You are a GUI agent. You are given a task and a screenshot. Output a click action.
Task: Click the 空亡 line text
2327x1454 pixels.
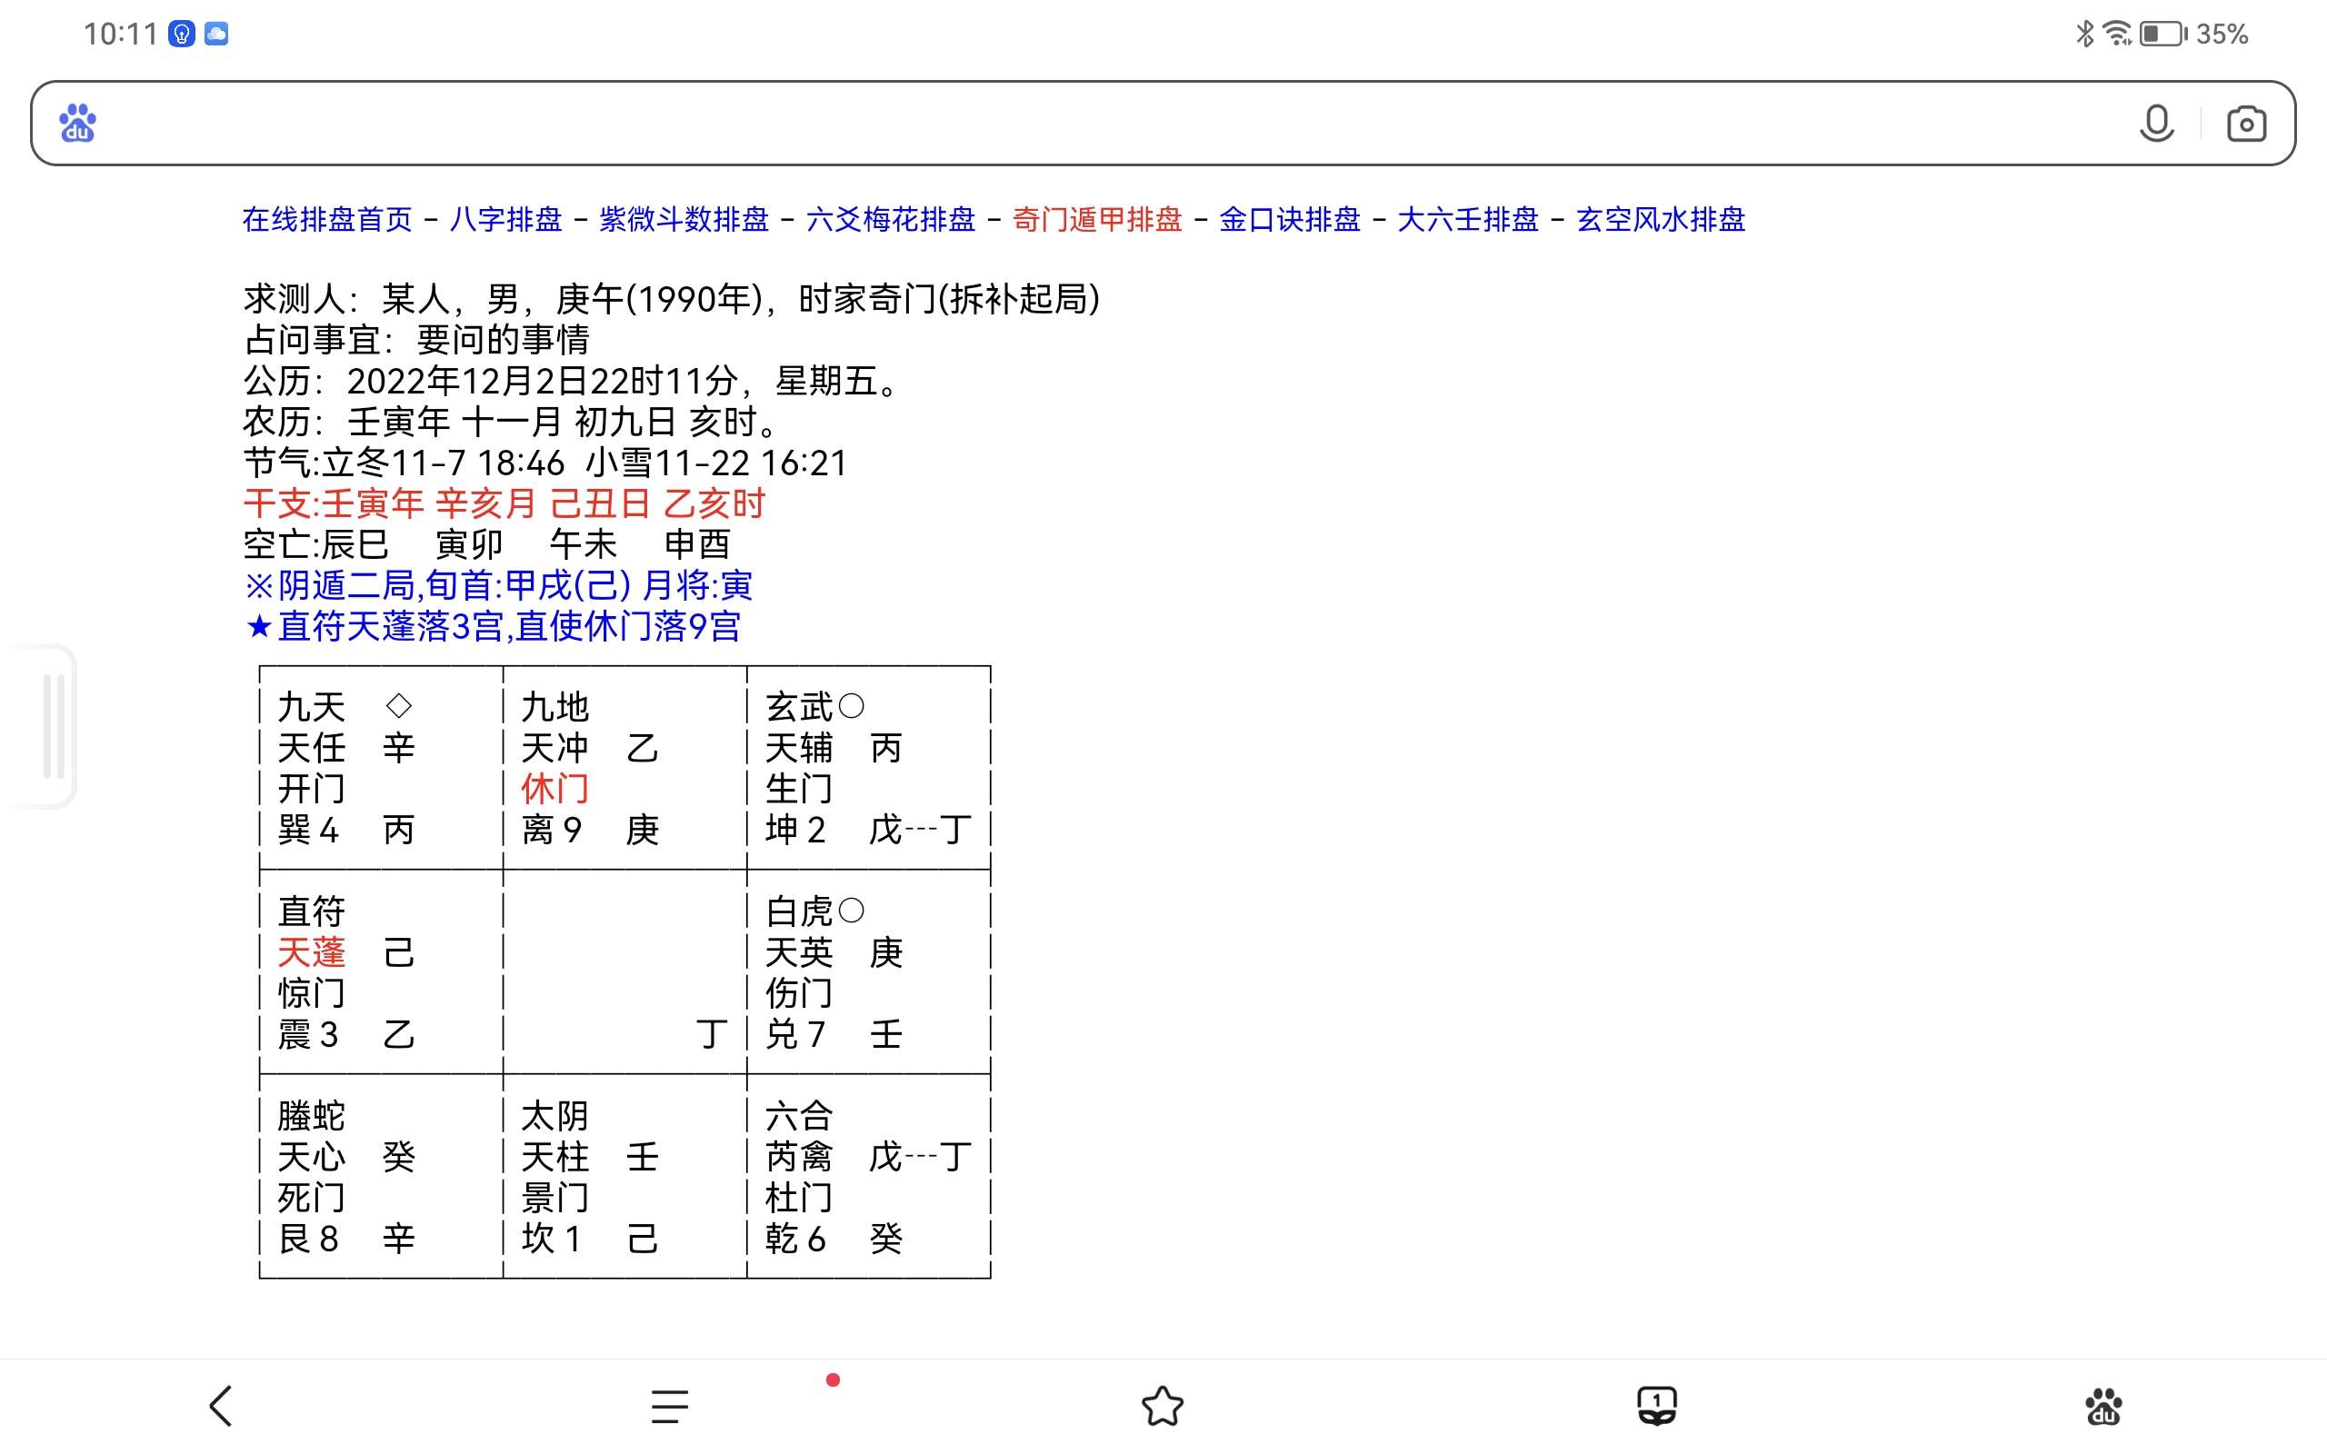click(x=486, y=545)
